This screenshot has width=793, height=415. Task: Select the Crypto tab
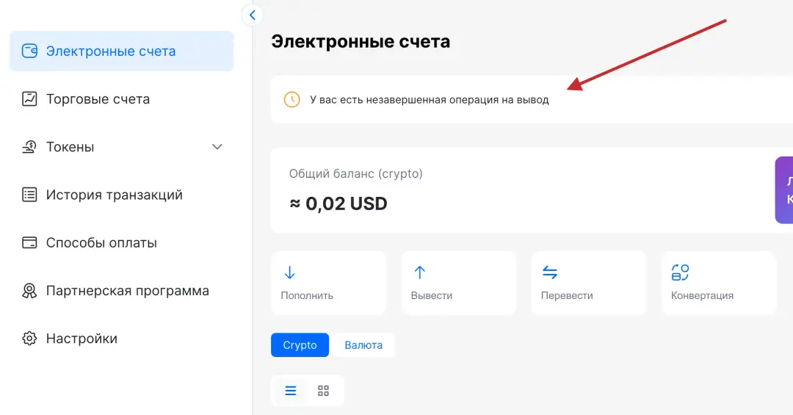point(300,345)
